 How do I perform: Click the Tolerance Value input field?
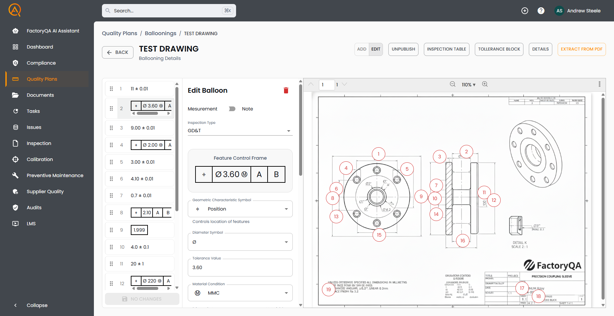240,267
